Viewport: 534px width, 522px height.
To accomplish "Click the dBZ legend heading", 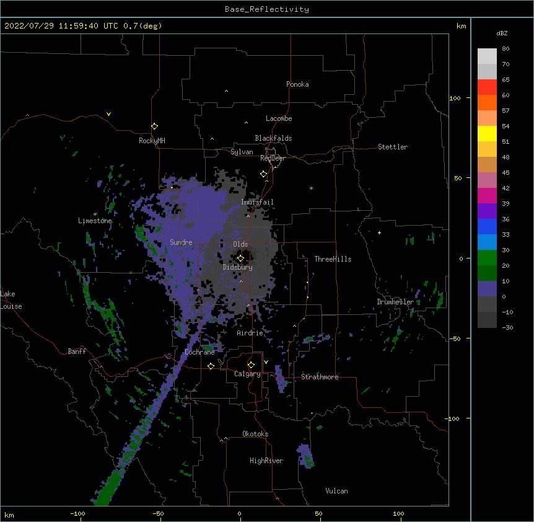I will pos(502,33).
